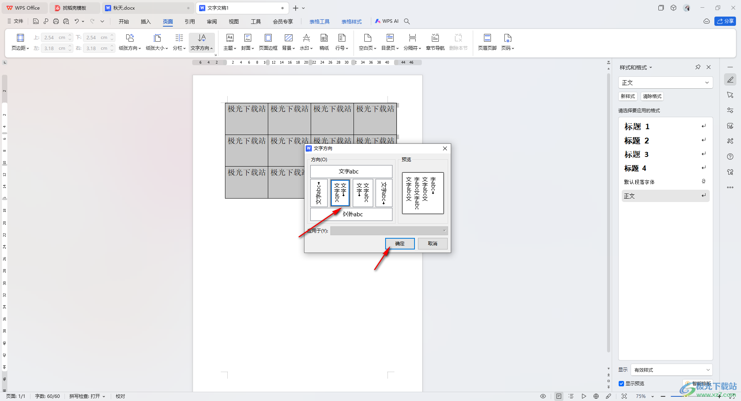
Task: Select the rightmost rotated text direction option
Action: (x=384, y=193)
